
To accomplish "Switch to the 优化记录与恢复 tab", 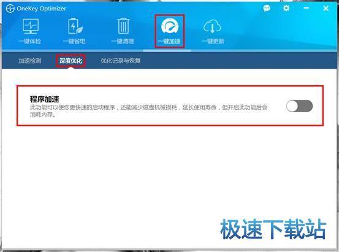I will (121, 61).
